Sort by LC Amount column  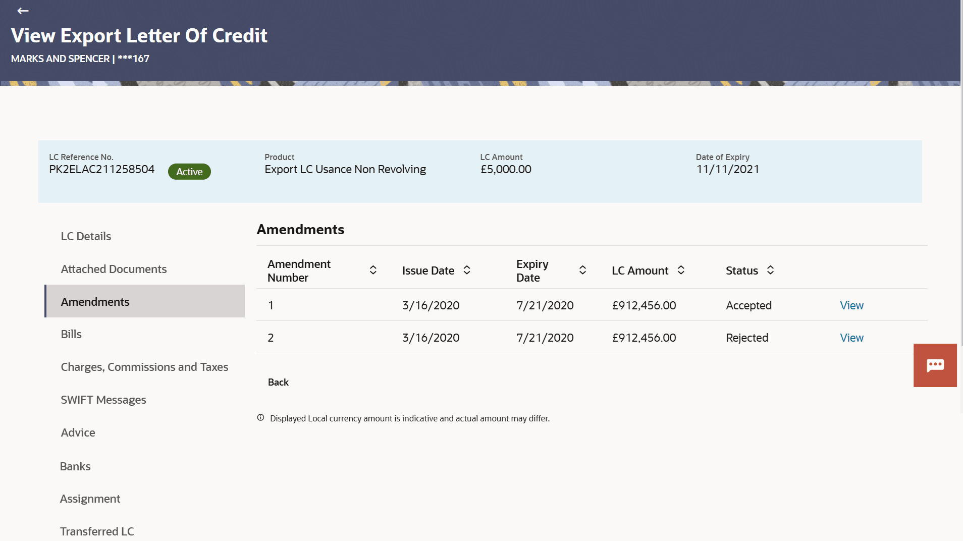point(681,270)
